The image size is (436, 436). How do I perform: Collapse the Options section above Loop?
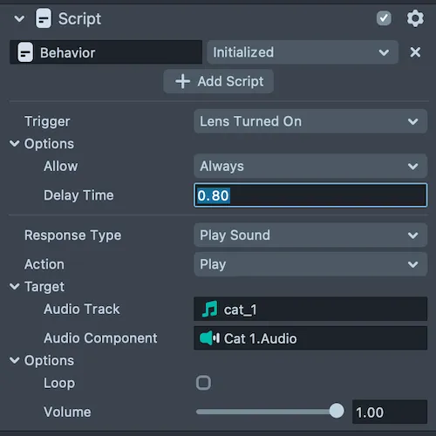tap(15, 360)
